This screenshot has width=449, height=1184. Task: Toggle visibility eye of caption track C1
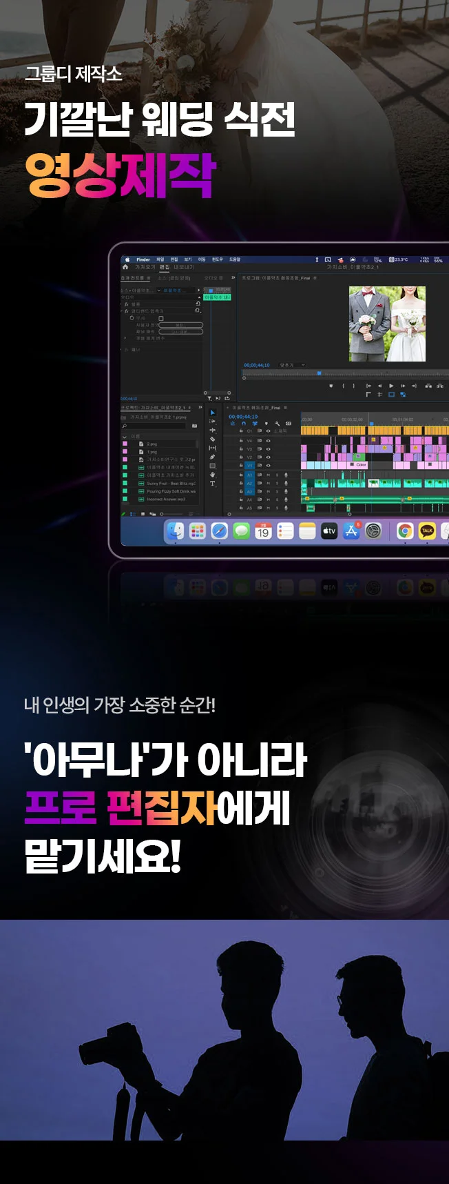coord(268,431)
